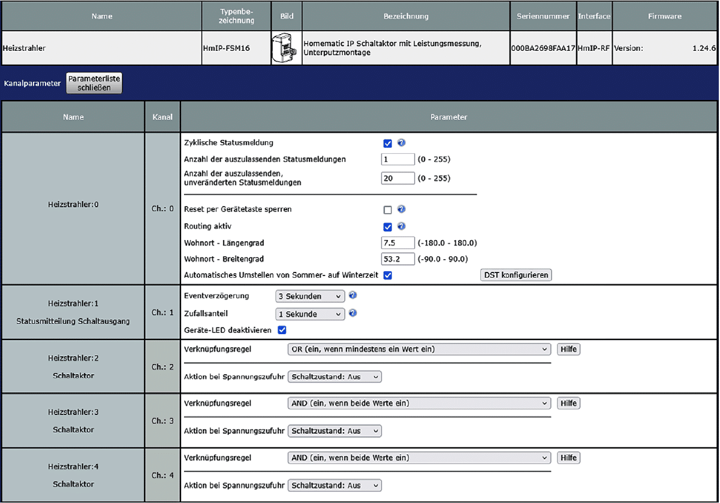Click DST konfigurieren button
This screenshot has height=503, width=720.
pos(516,275)
